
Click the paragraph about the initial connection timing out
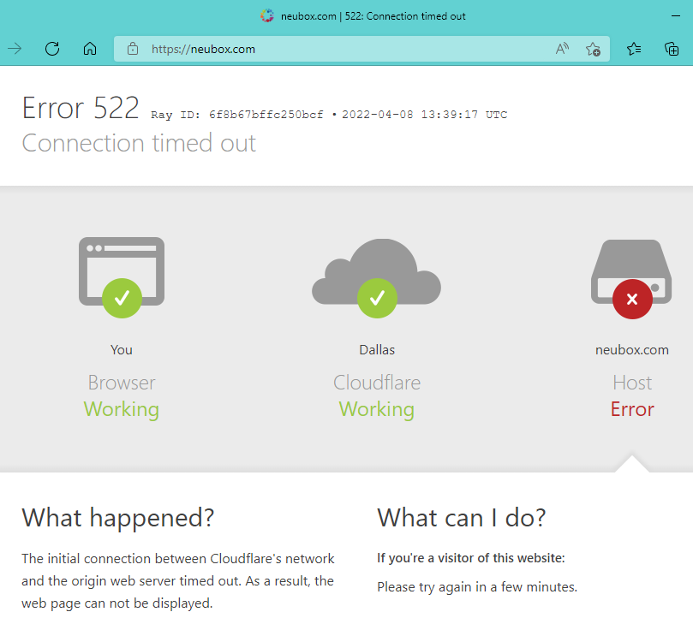click(178, 581)
